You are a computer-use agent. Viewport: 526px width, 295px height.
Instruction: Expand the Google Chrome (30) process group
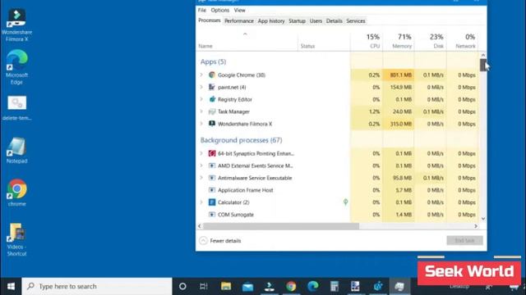pos(201,75)
